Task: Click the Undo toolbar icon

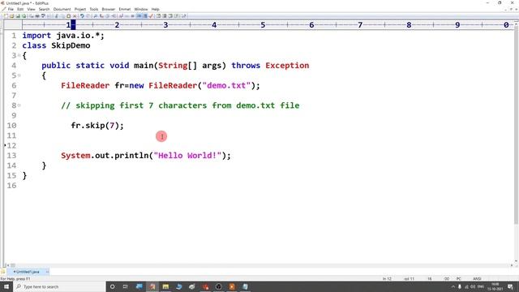Action: pyautogui.click(x=83, y=16)
